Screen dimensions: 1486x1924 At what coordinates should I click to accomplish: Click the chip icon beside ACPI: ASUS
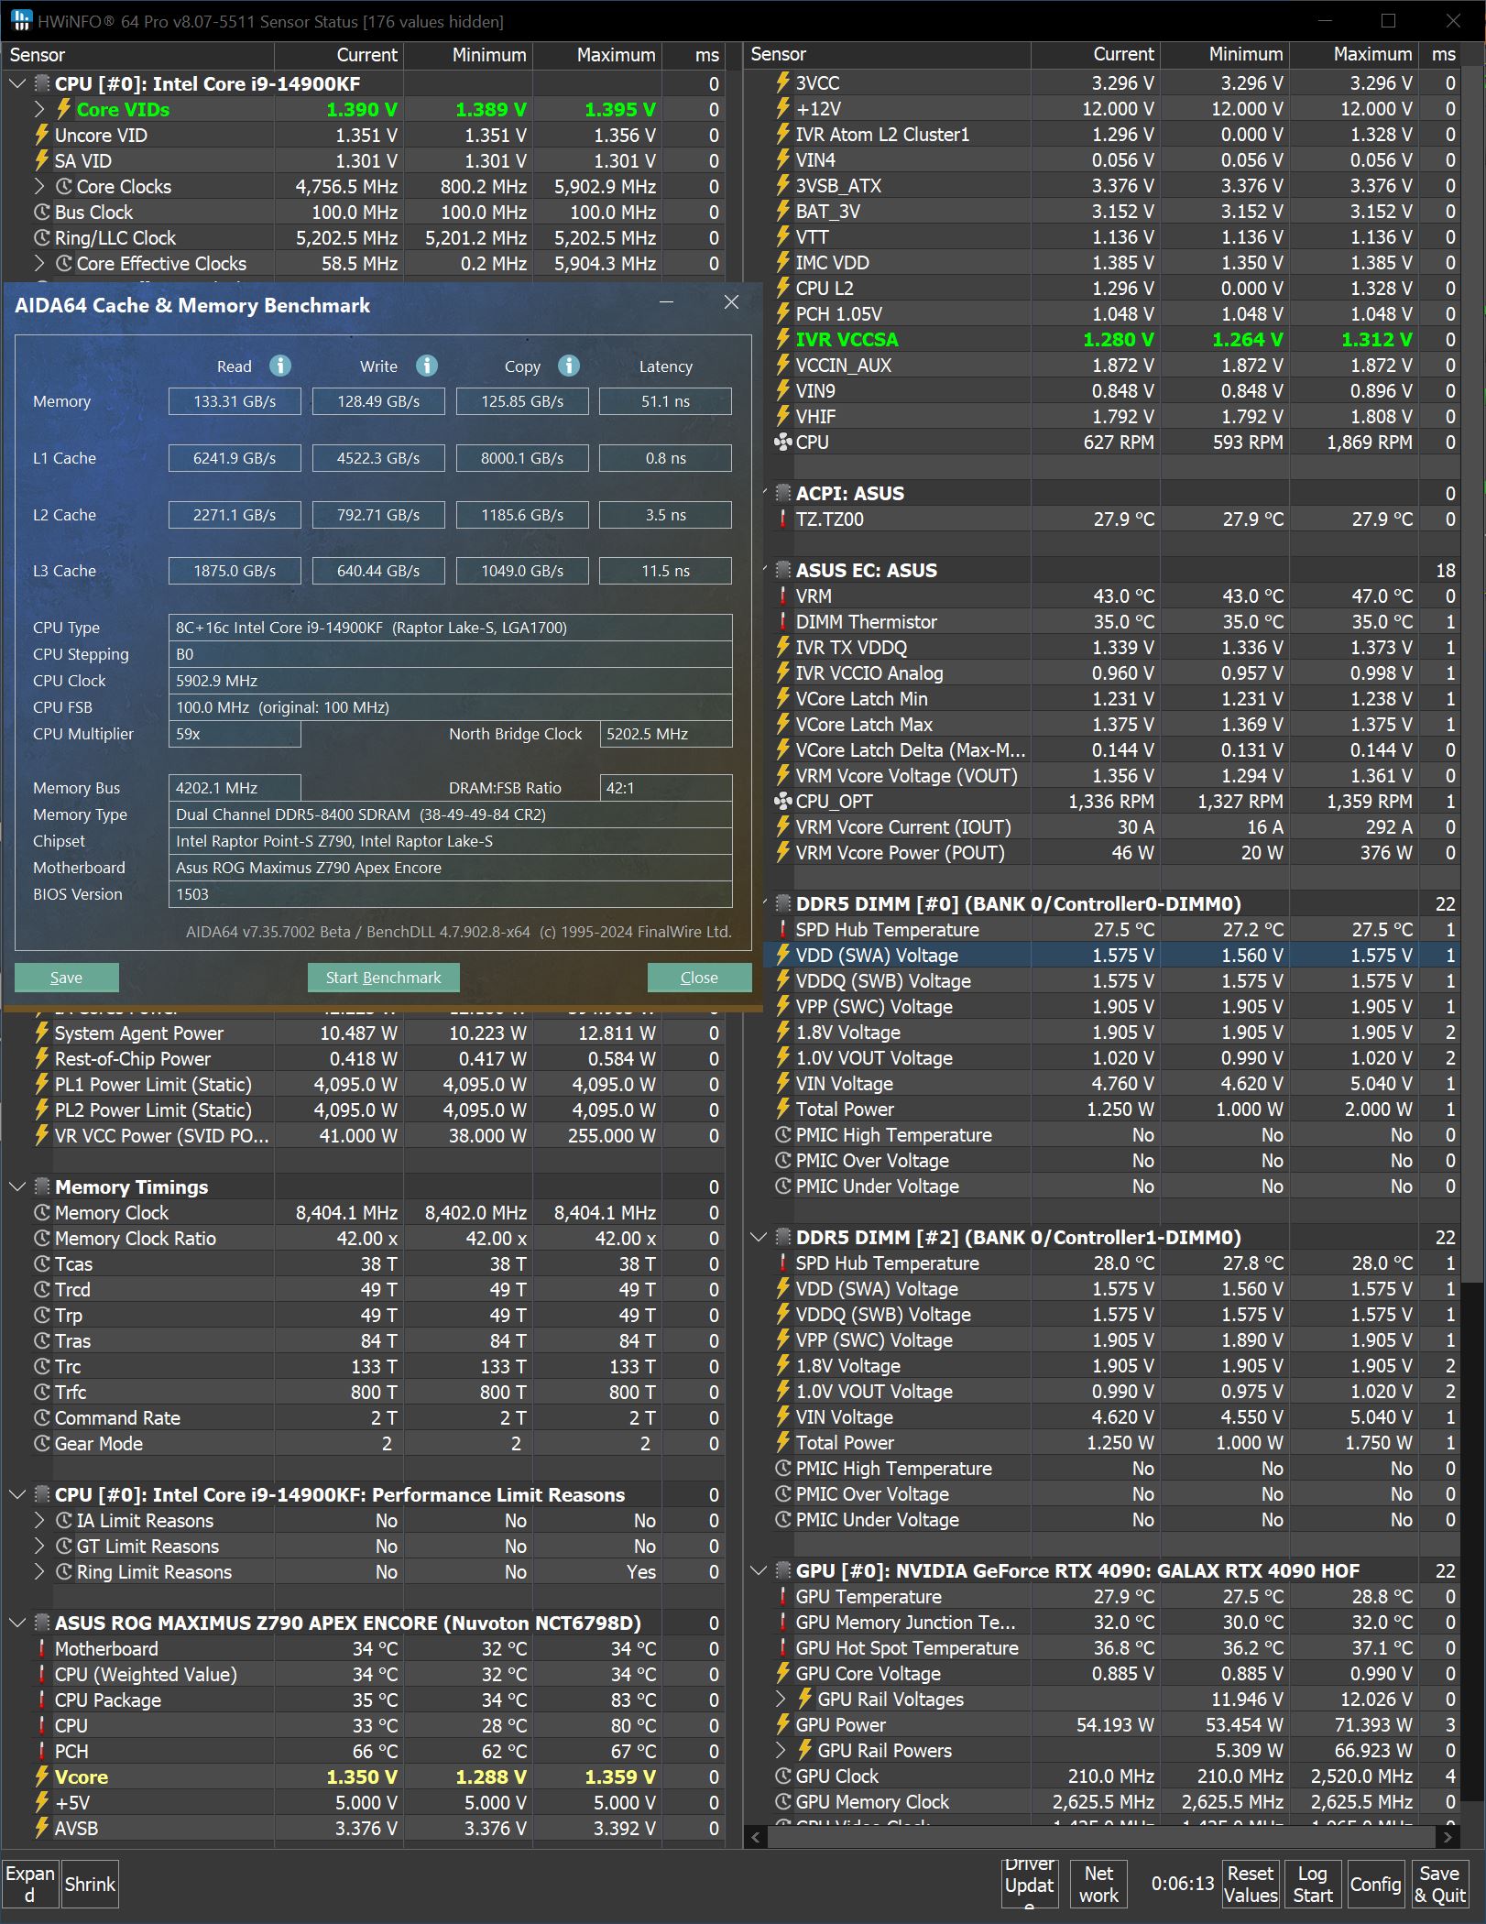pyautogui.click(x=783, y=493)
